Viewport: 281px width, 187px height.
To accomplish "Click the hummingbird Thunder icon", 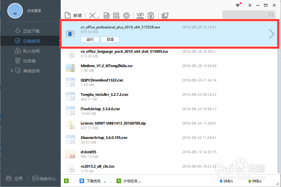I will tap(165, 16).
